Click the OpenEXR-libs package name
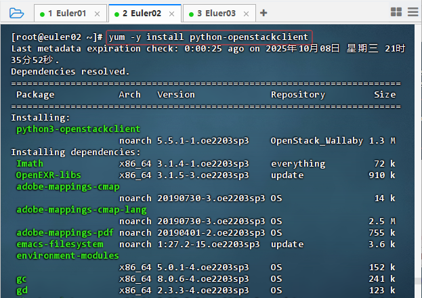Image resolution: width=422 pixels, height=298 pixels. click(x=49, y=175)
